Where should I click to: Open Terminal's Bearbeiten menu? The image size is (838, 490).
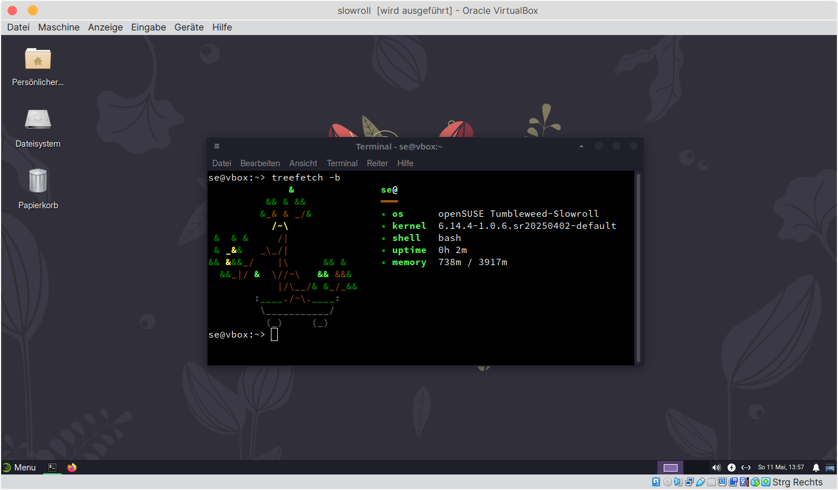260,163
